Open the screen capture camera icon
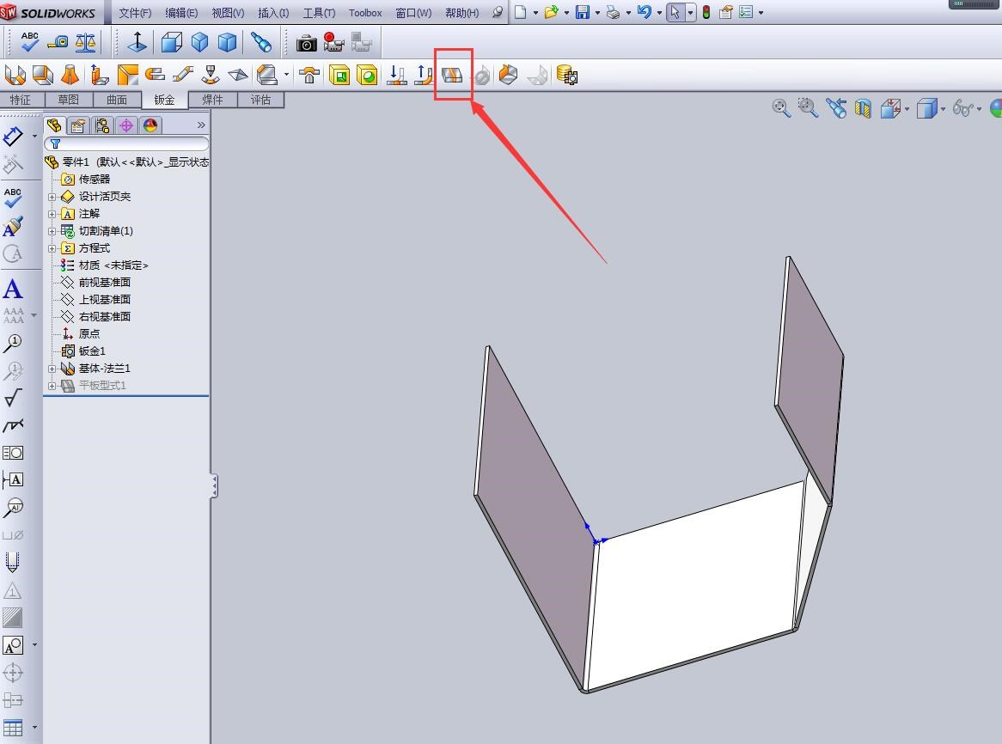 [x=305, y=41]
